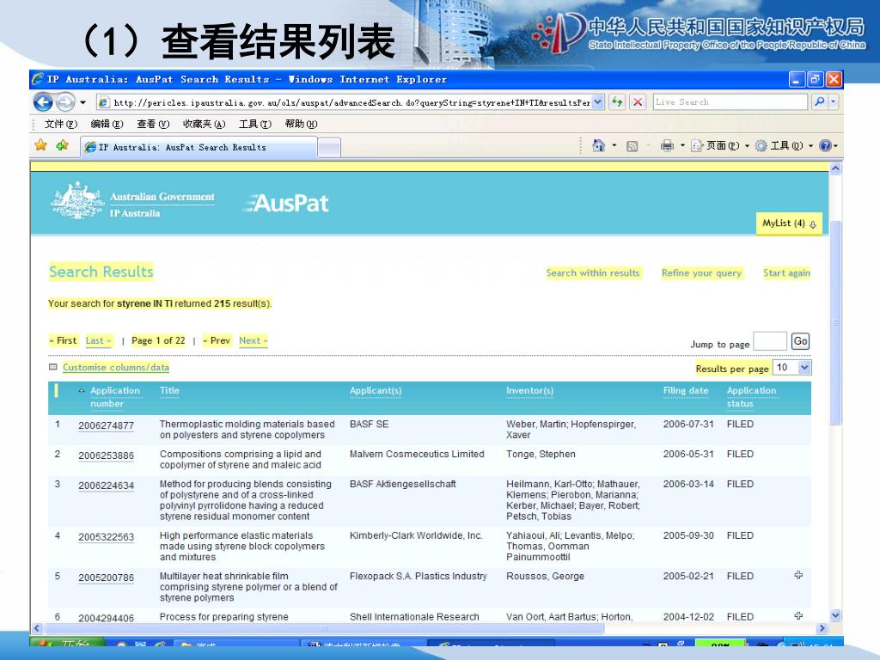Screen dimensions: 880x660
Task: Click the plus icon in row 2005200786
Action: (798, 575)
